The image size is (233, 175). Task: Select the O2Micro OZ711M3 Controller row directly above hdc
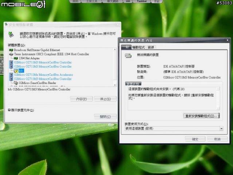point(43,67)
